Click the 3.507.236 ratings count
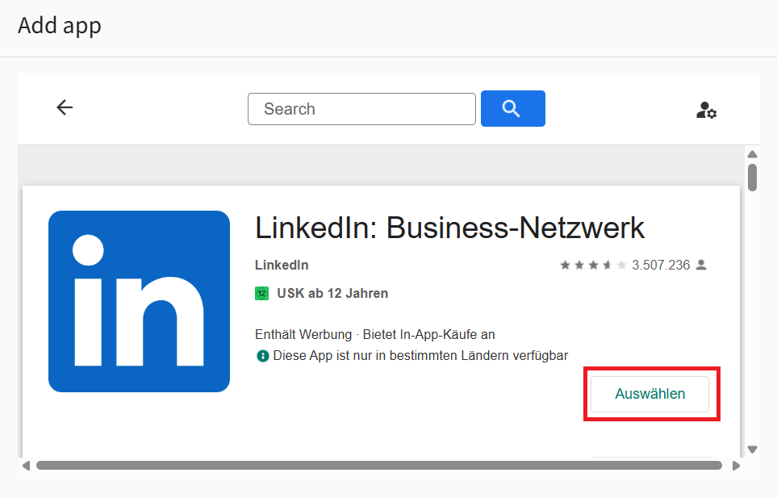The height and width of the screenshot is (498, 777). [661, 265]
